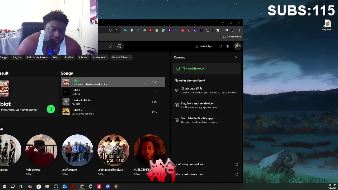Screen dimensions: 338x190
Task: Open the Los Farmerz artist card
Action: tap(77, 155)
